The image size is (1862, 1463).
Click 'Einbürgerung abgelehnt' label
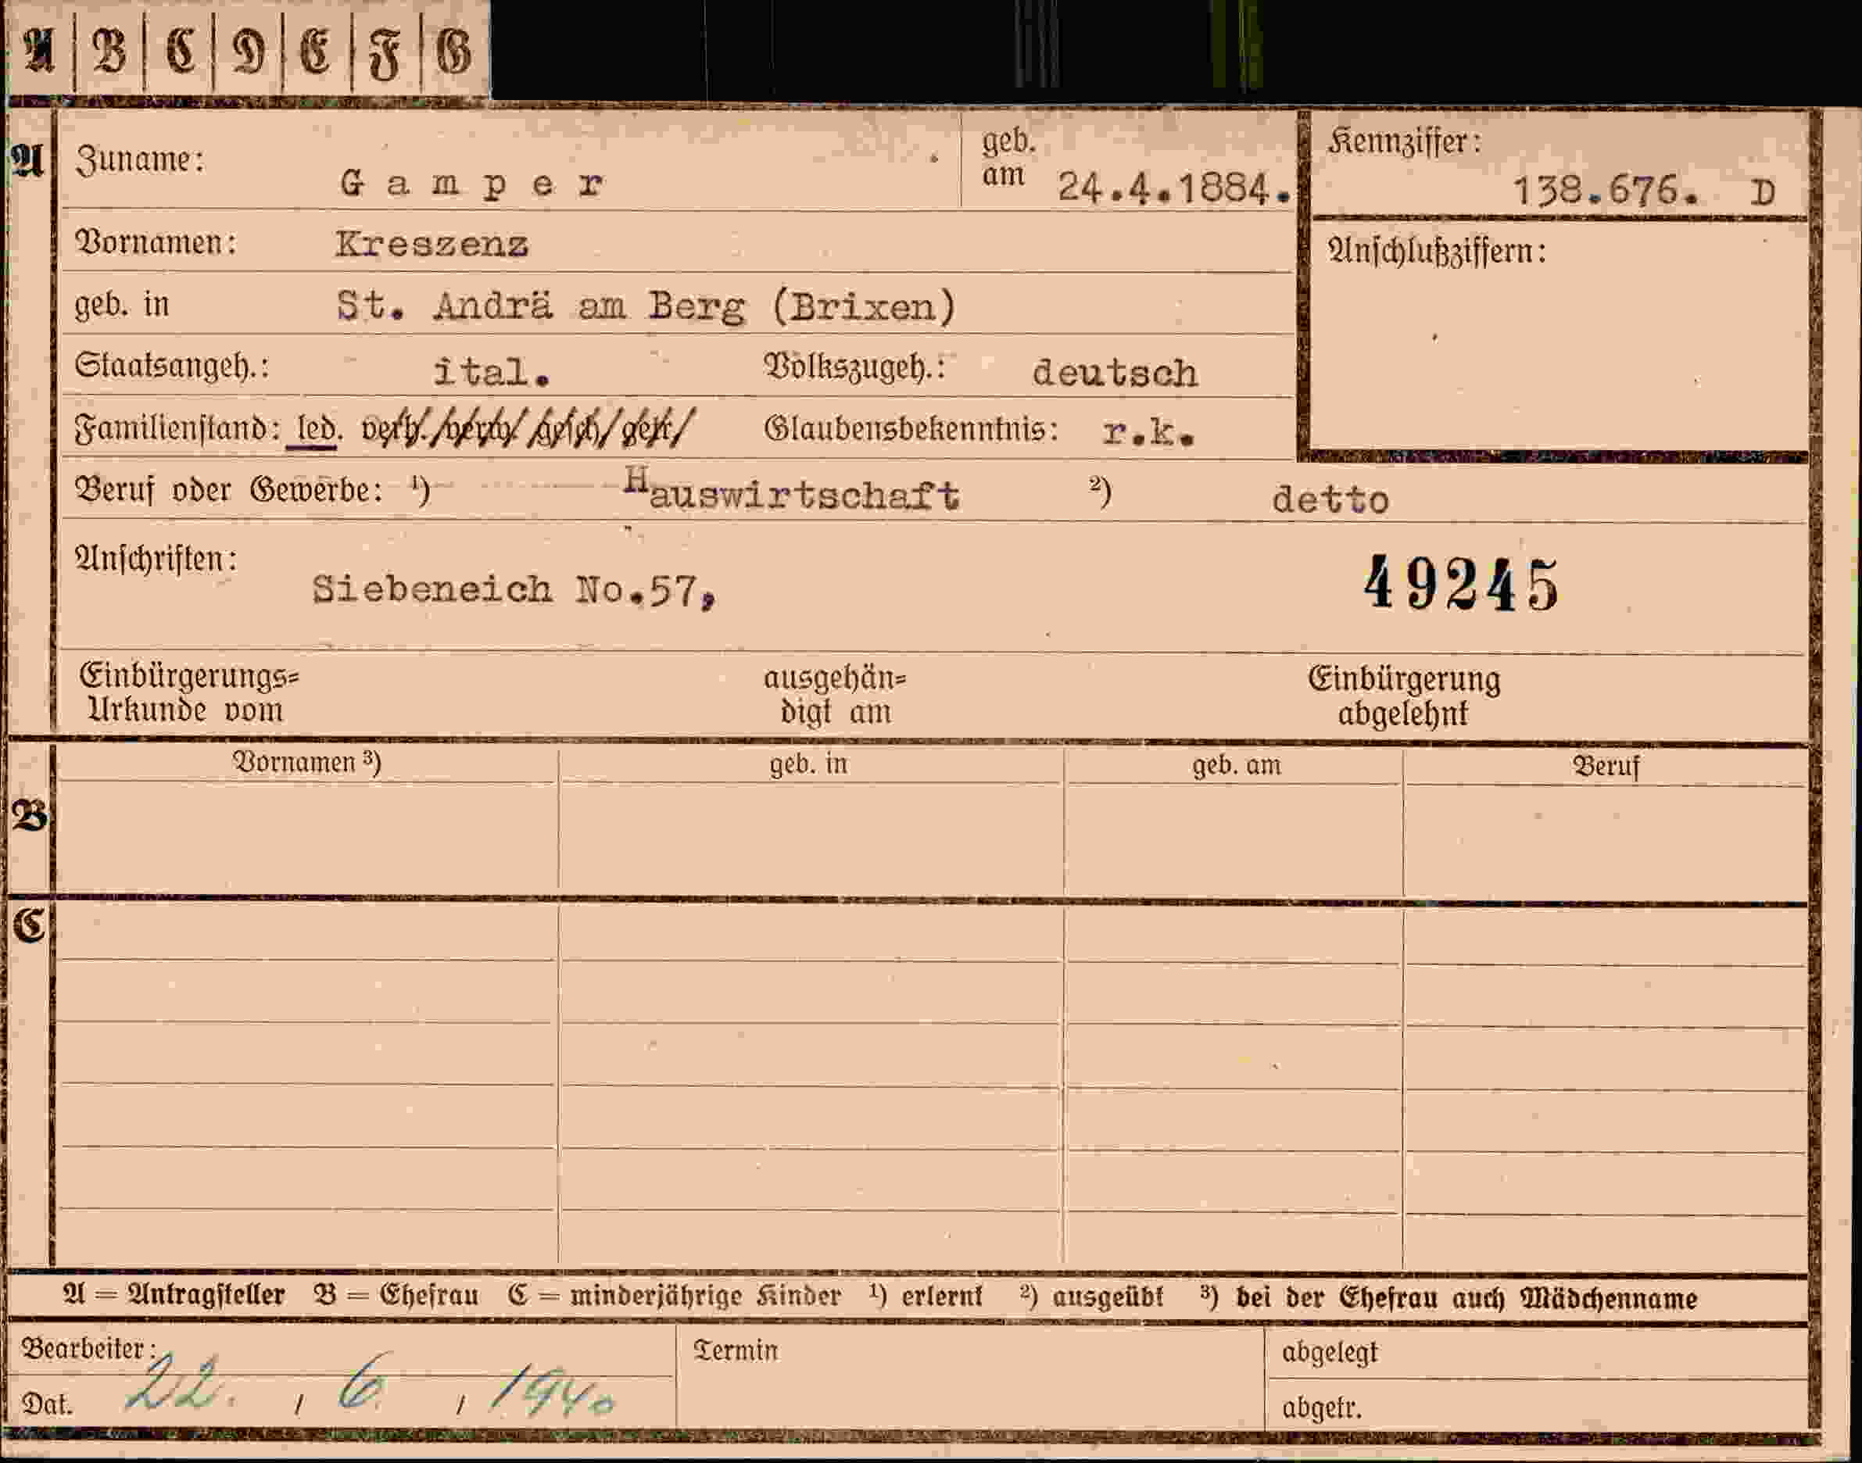tap(1404, 696)
